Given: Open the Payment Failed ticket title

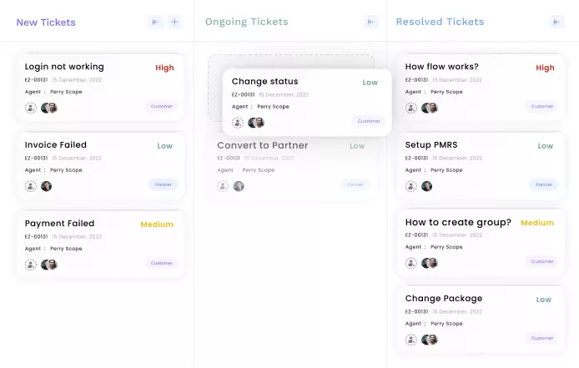Looking at the screenshot, I should [59, 224].
